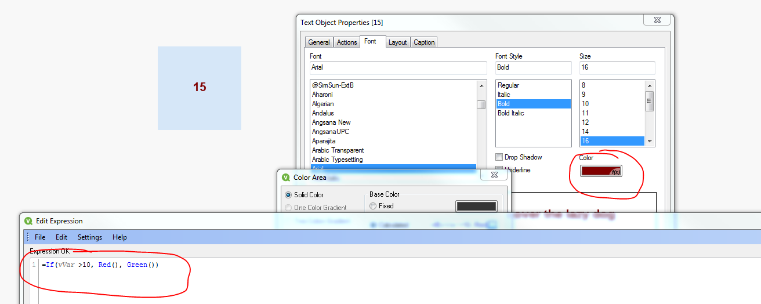The width and height of the screenshot is (761, 304).
Task: Click the size list scrollbar up arrow
Action: click(x=650, y=85)
